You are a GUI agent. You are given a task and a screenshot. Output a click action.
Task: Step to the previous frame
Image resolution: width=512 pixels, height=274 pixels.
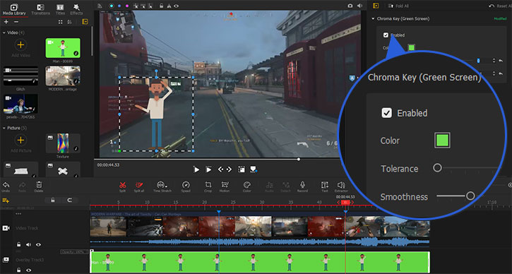pos(221,169)
